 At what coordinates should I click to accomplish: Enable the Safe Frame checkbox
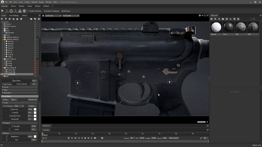pos(2,84)
